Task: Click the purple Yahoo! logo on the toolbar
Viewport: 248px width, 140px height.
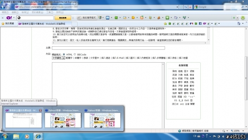Action: [9, 18]
